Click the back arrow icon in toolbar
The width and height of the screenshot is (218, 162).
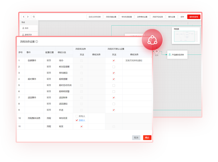pos(23,17)
